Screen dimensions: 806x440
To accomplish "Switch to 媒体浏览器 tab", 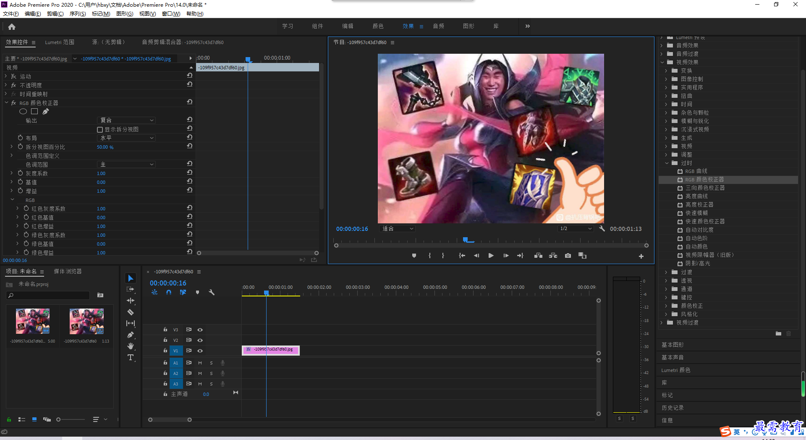I will [x=68, y=271].
